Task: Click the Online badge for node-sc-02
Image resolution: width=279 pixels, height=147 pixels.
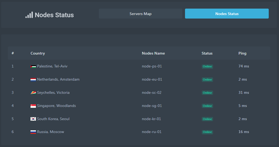Action: [x=207, y=93]
